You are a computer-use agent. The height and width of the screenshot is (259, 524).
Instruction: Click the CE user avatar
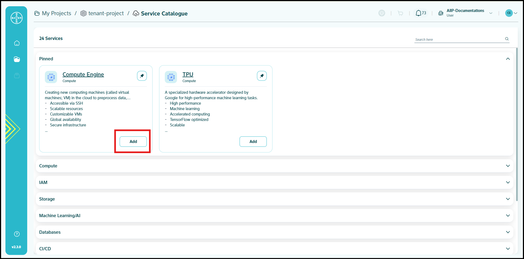pyautogui.click(x=509, y=13)
